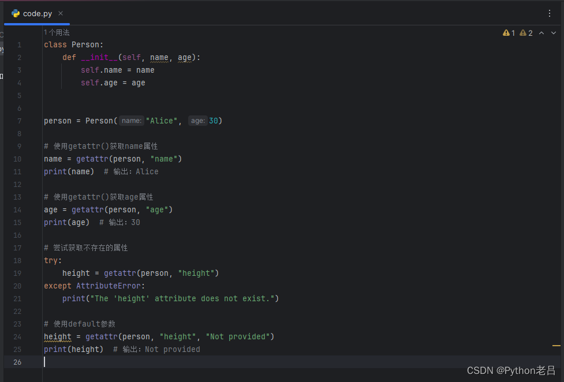Click the getattr call on line 10
Screen dimensions: 564x382
(92, 159)
